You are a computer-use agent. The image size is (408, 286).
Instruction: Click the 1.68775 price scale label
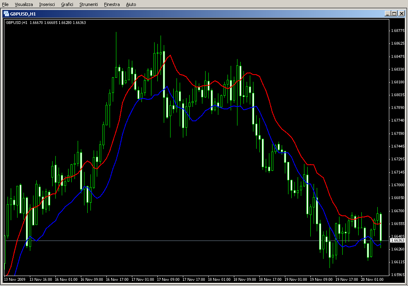[x=398, y=31]
